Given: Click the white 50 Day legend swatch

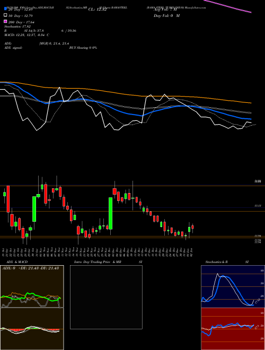Looking at the screenshot, I should [x=5, y=15].
